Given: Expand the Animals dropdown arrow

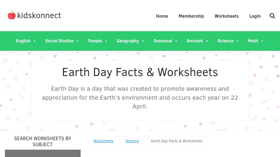Looking at the screenshot, I should tap(207, 41).
